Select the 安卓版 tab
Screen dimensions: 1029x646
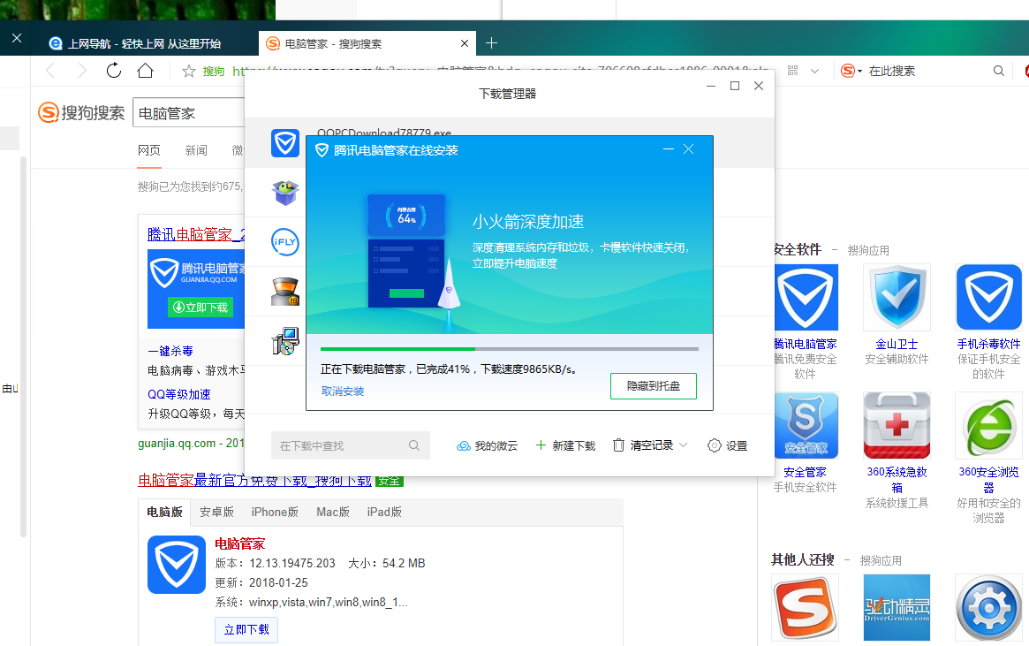[x=216, y=512]
